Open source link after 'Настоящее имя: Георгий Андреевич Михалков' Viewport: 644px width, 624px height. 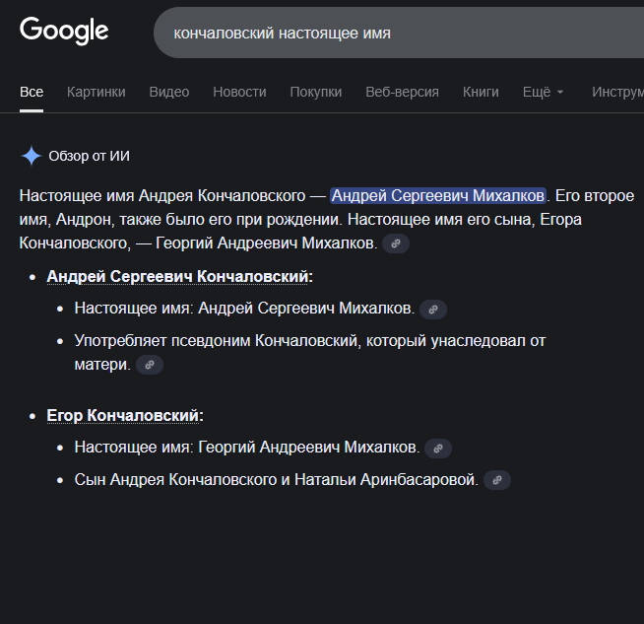point(438,449)
